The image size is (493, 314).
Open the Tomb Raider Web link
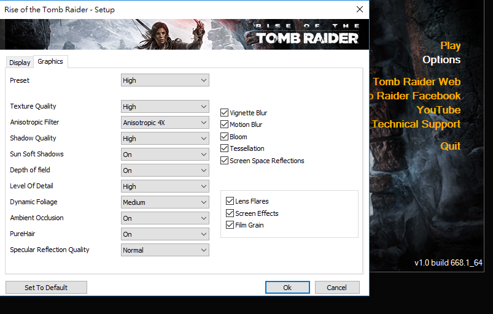(417, 82)
